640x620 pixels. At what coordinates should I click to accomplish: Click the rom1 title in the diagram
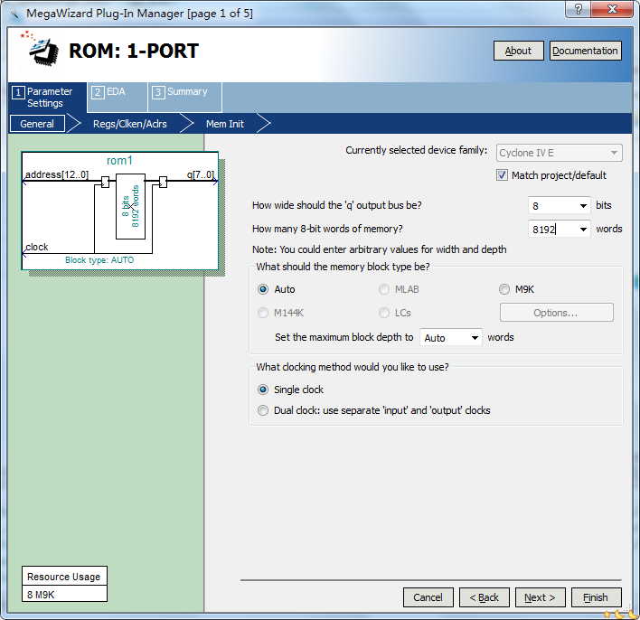click(x=119, y=160)
